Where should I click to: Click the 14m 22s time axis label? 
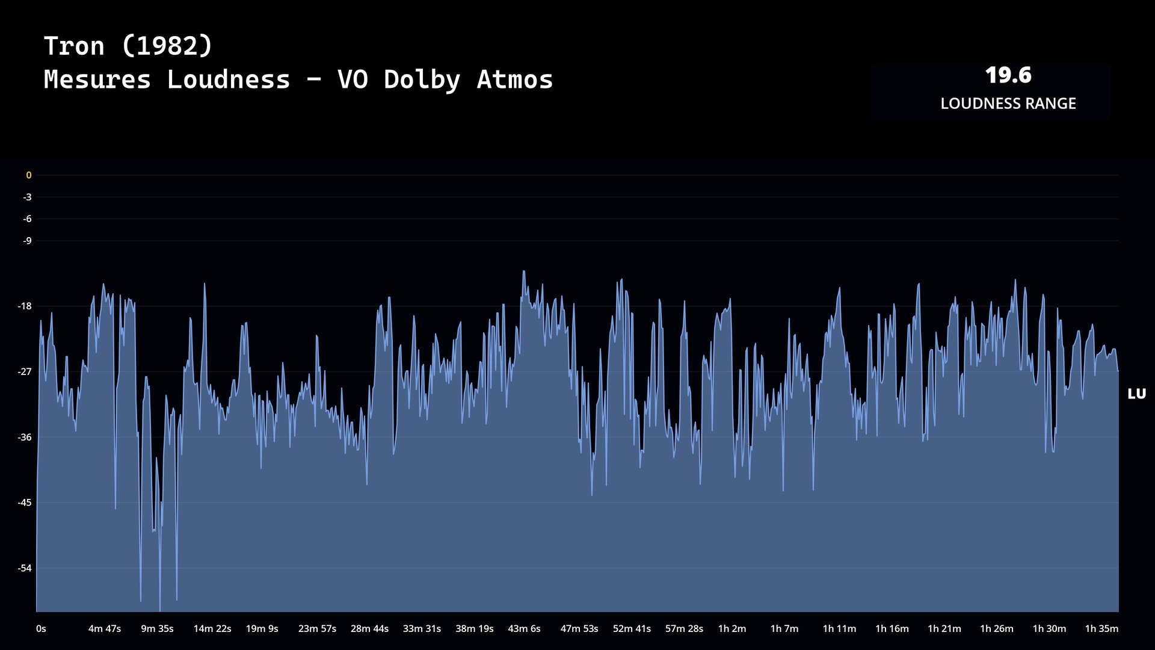point(212,628)
